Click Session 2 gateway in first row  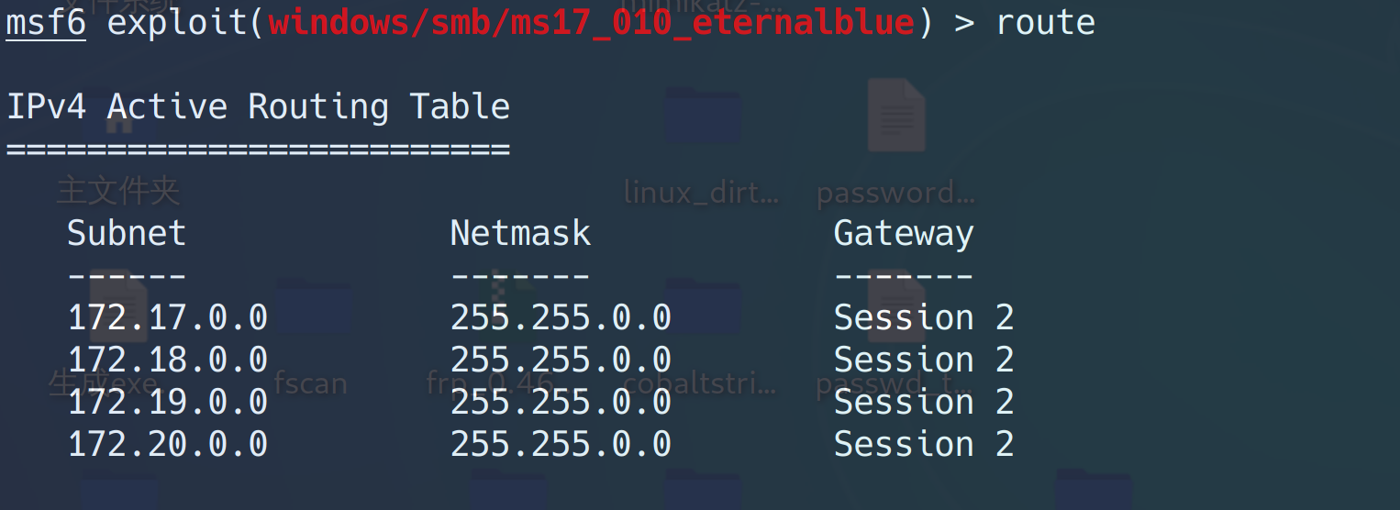tap(923, 318)
